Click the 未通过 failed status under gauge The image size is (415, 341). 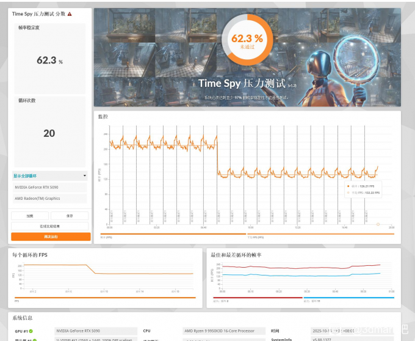tap(247, 47)
